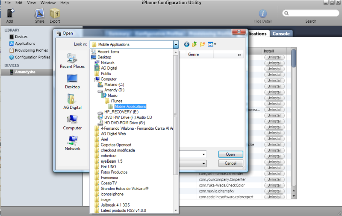This screenshot has width=342, height=216.
Task: Open the Edit menu
Action: pyautogui.click(x=19, y=3)
